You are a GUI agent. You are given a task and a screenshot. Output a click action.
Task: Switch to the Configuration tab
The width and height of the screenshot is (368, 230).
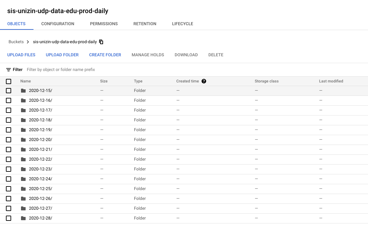[58, 24]
